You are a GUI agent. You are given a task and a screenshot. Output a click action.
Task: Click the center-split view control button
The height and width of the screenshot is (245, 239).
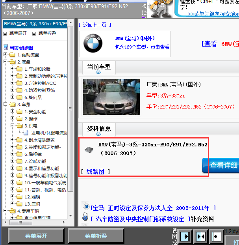[x=201, y=236]
